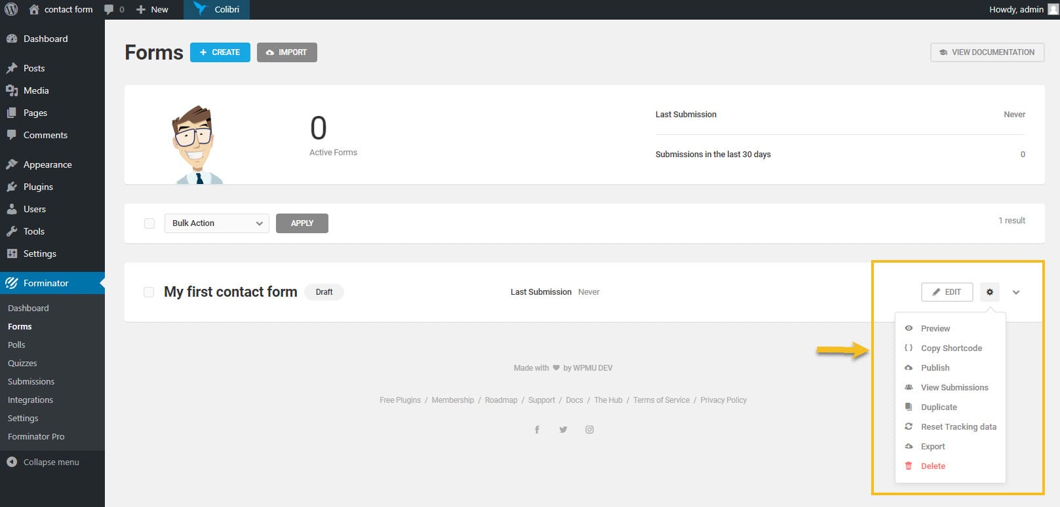Select the Forms submenu item
The image size is (1060, 507).
(x=20, y=326)
